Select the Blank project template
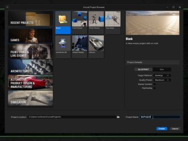The image size is (188, 141). pyautogui.click(x=63, y=23)
